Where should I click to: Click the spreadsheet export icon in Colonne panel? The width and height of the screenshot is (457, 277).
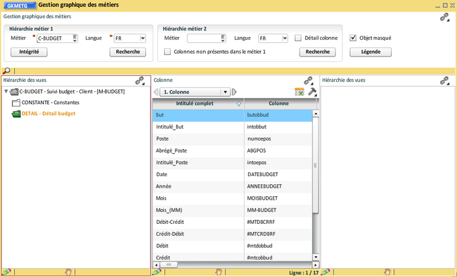tap(300, 92)
